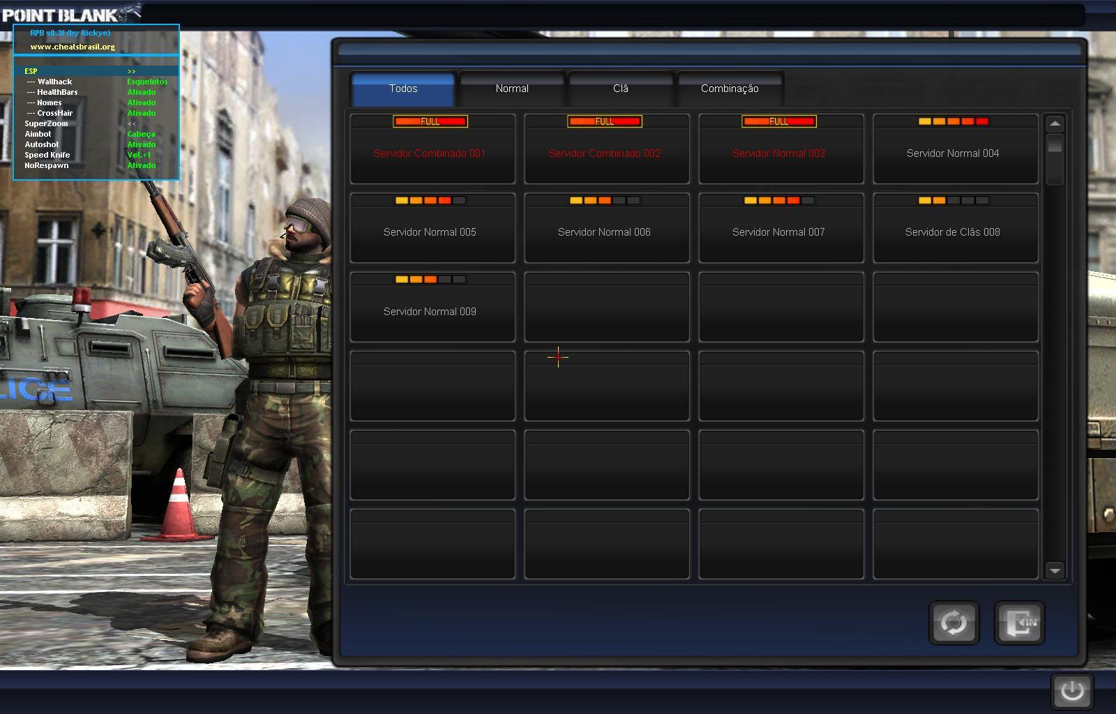
Task: Switch to the Combinação tab
Action: 730,89
